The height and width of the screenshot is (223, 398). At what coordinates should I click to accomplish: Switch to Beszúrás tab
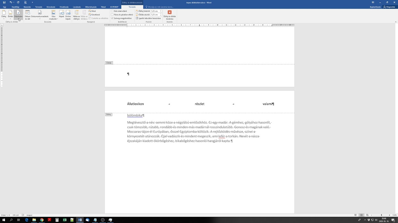tap(27, 7)
